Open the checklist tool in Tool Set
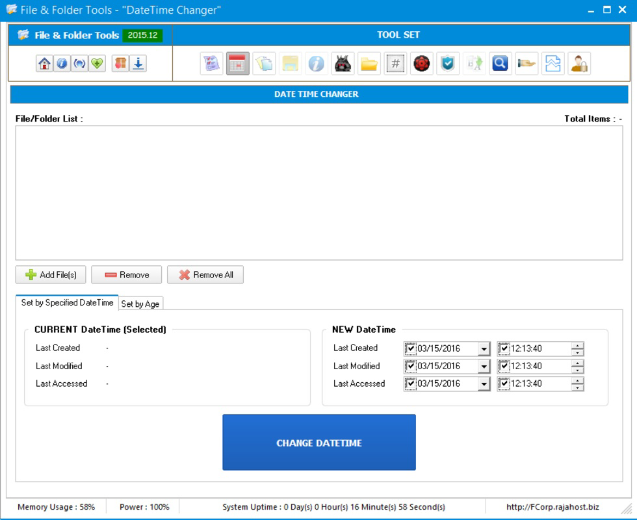Screen dimensions: 637x520 pos(212,64)
